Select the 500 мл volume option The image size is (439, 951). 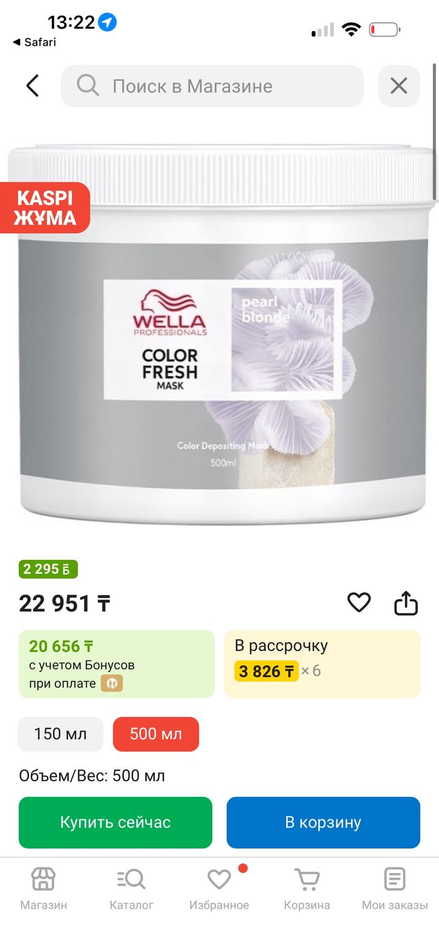coord(156,734)
